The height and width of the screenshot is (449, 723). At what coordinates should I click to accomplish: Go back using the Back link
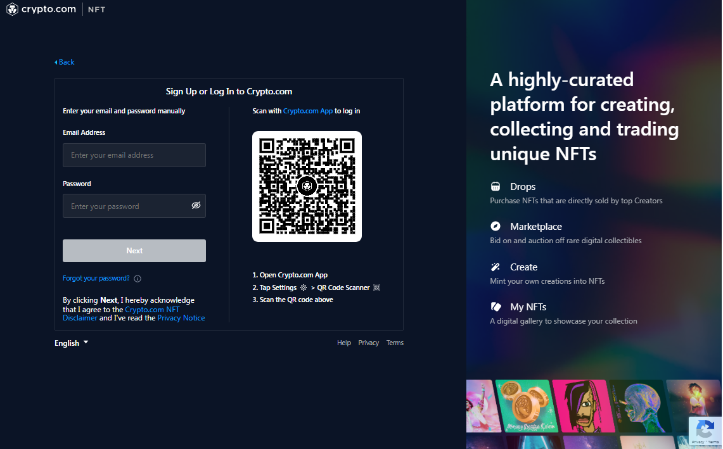[65, 62]
